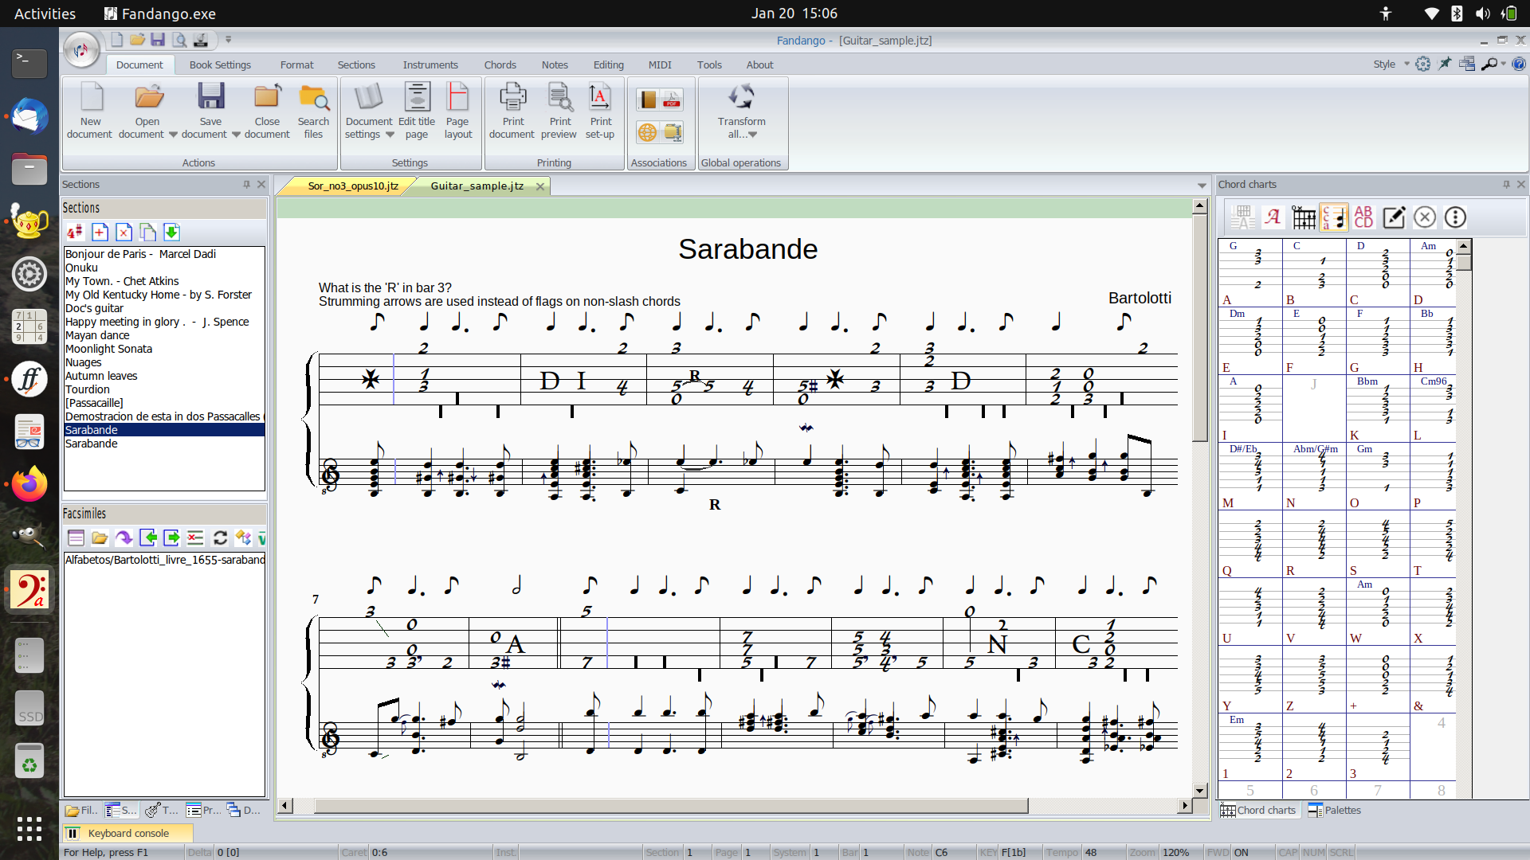Click the refresh facsimiles icon
1530x860 pixels.
(x=220, y=538)
